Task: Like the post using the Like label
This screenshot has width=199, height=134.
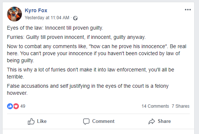Action: [42, 121]
